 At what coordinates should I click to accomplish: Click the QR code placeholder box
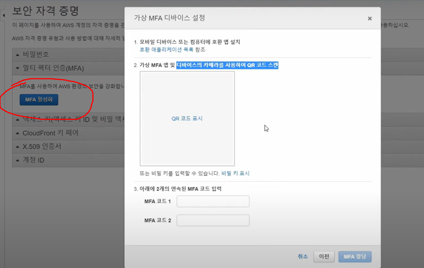187,119
